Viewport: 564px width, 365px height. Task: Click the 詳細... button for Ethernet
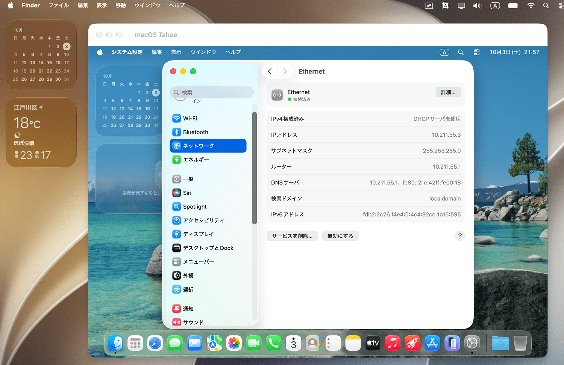[x=448, y=92]
